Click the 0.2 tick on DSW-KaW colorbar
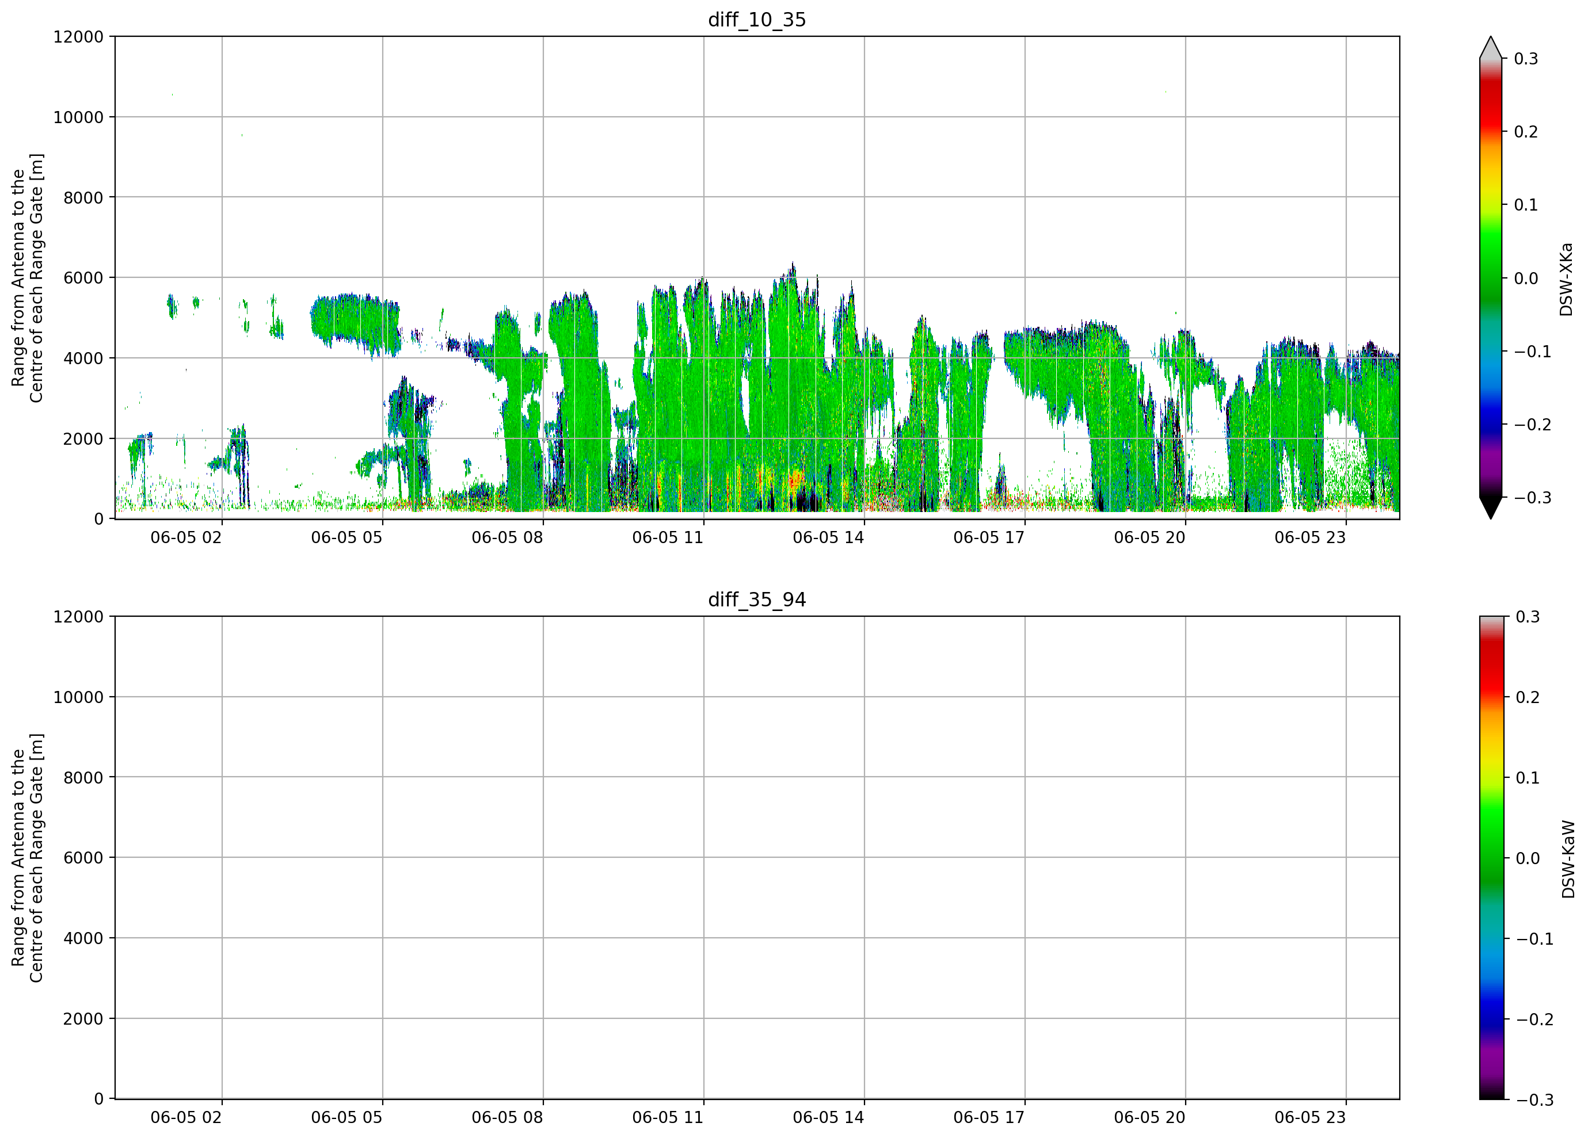 pyautogui.click(x=1528, y=697)
